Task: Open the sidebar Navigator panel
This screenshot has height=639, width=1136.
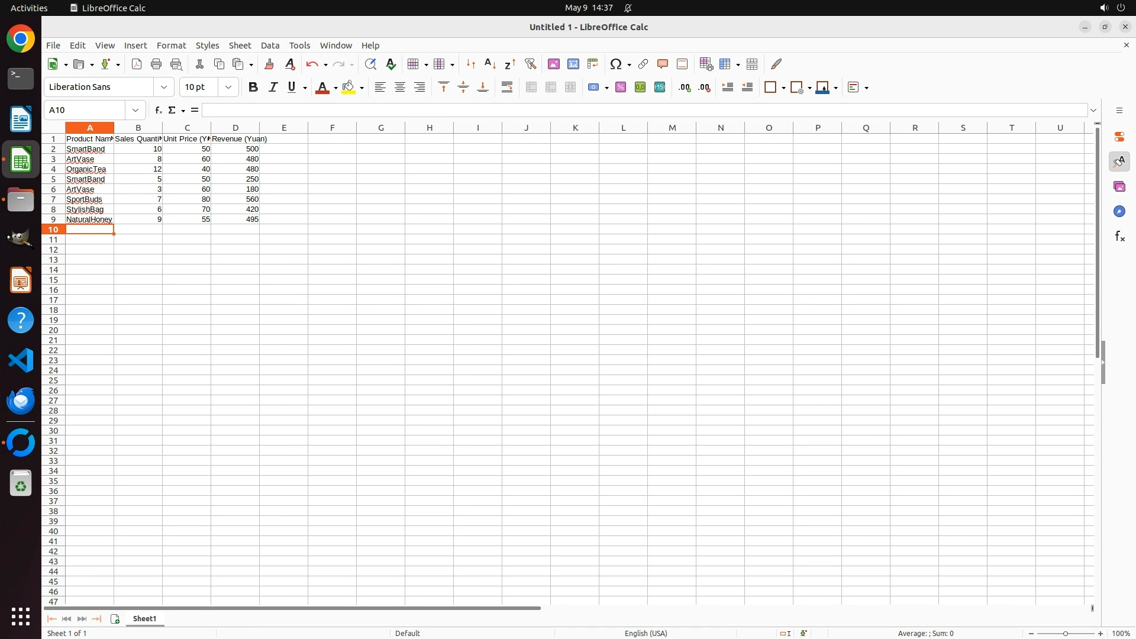Action: [1119, 212]
